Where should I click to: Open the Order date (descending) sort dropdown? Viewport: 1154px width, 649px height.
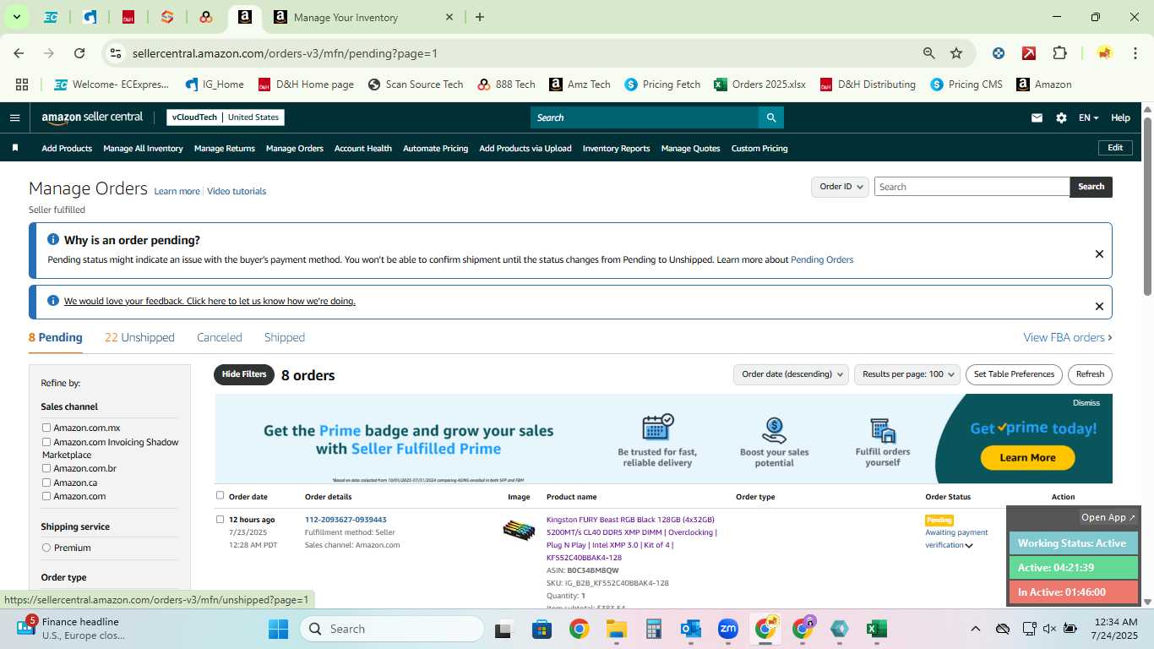[791, 374]
